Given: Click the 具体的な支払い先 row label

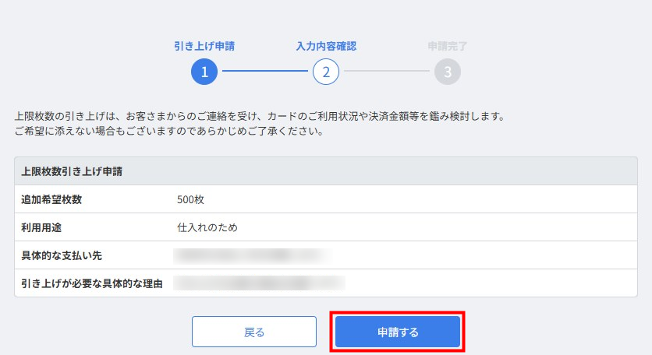Looking at the screenshot, I should tap(62, 255).
